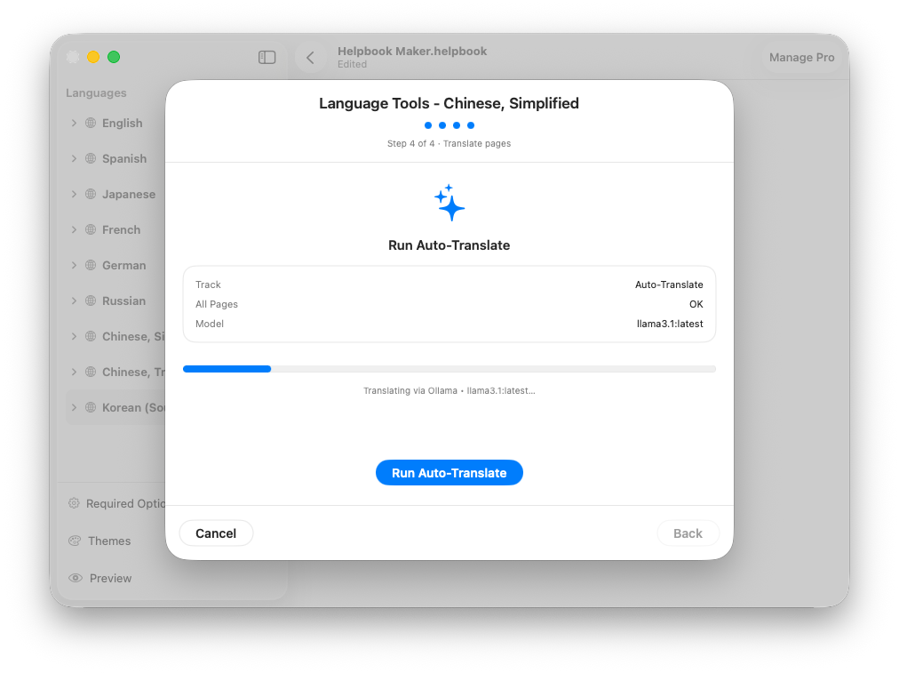Expand the Chinese, Simplified language tree
This screenshot has width=899, height=673.
76,336
